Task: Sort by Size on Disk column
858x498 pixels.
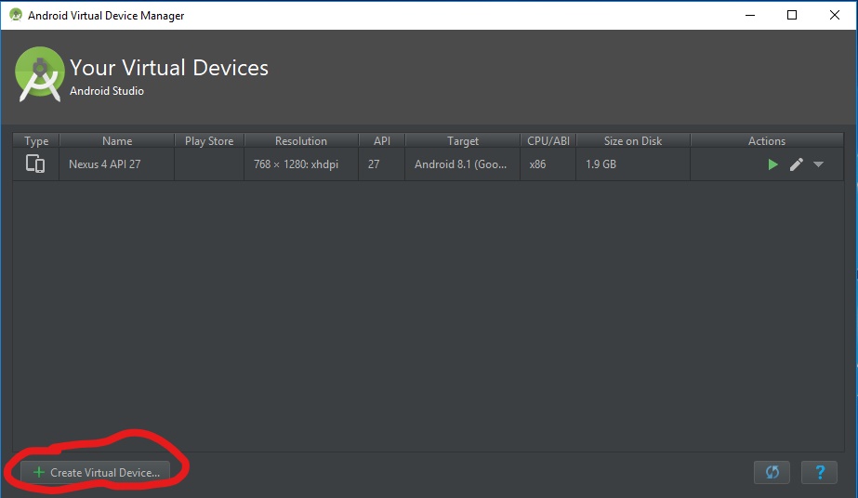Action: click(633, 141)
